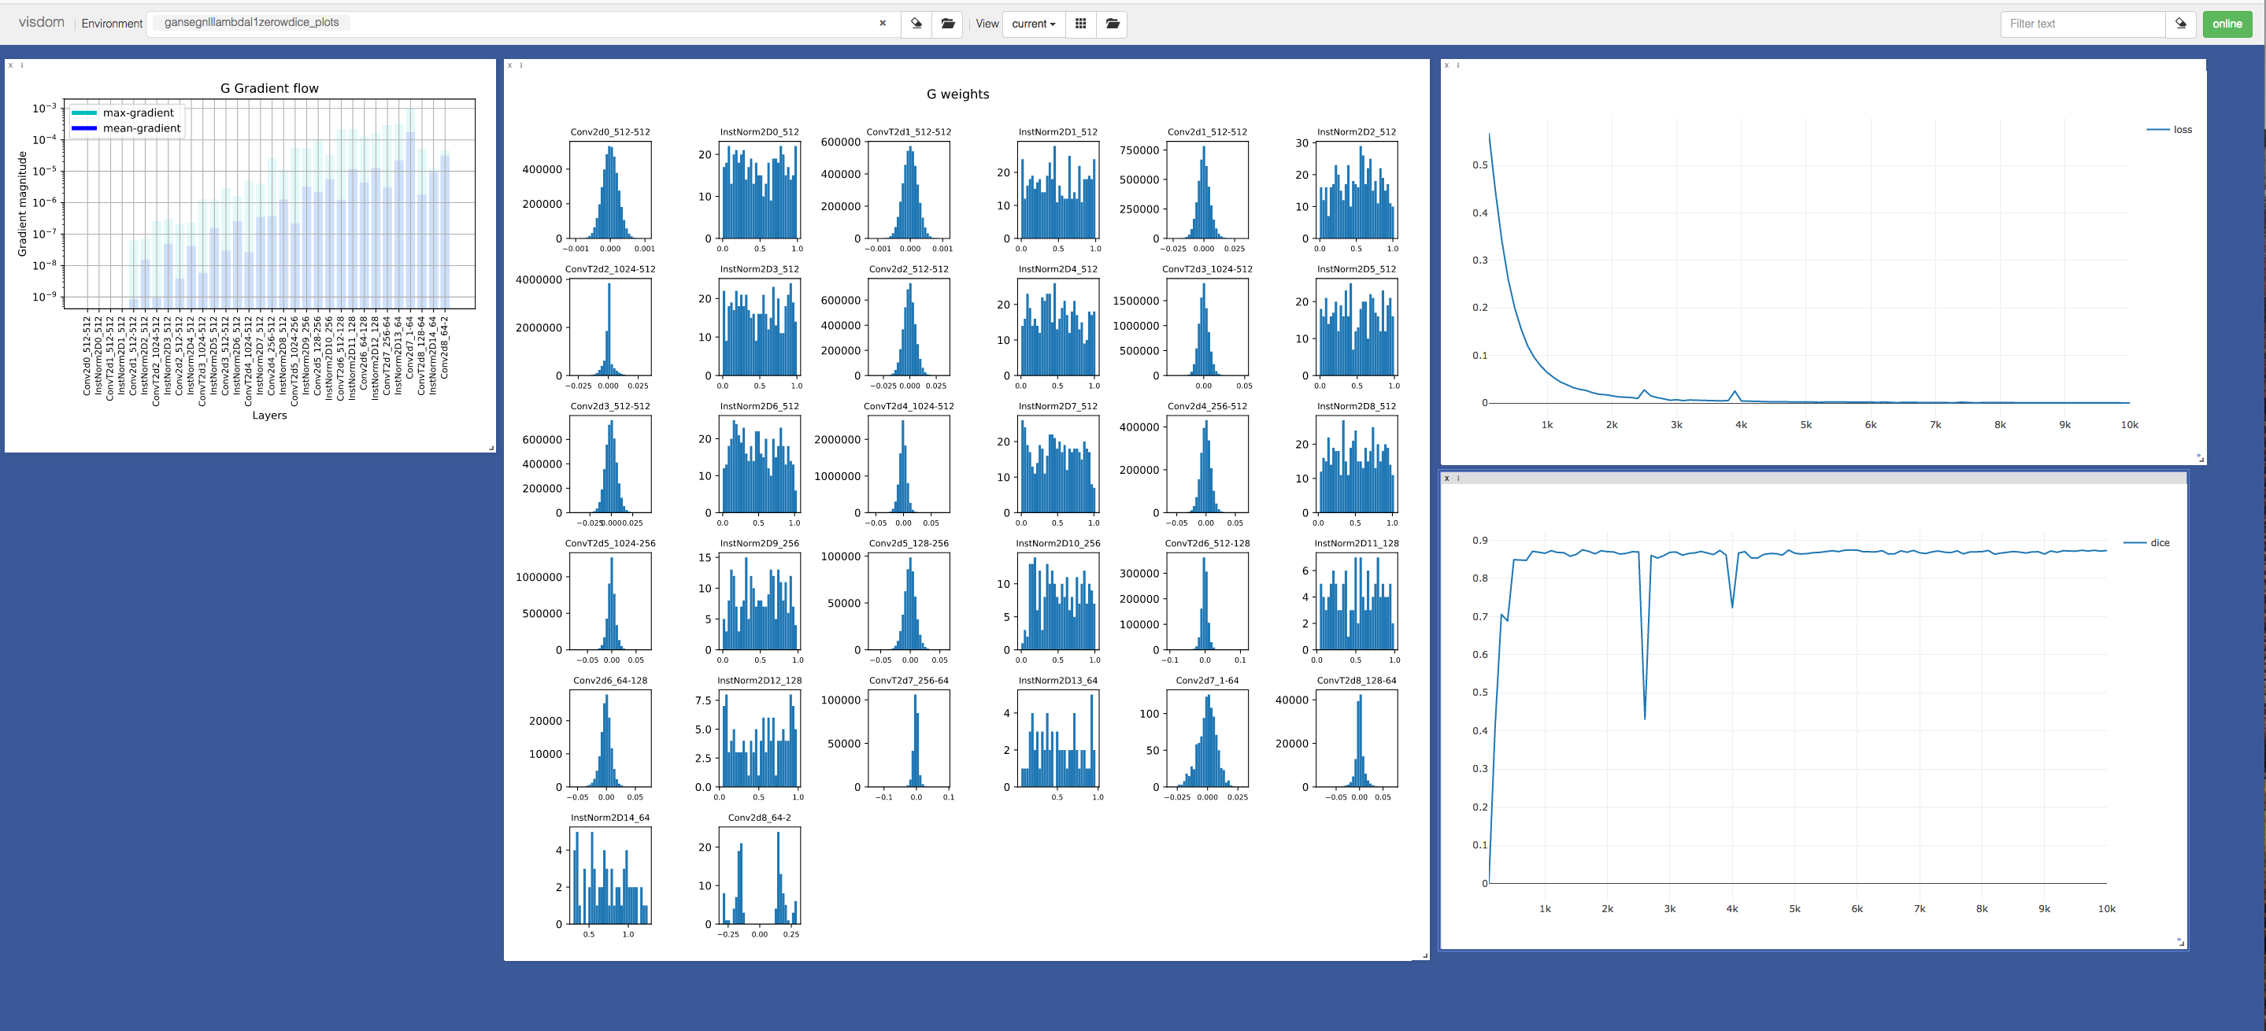Open the current view dropdown
Screen dimensions: 2266x1031
coord(1033,24)
